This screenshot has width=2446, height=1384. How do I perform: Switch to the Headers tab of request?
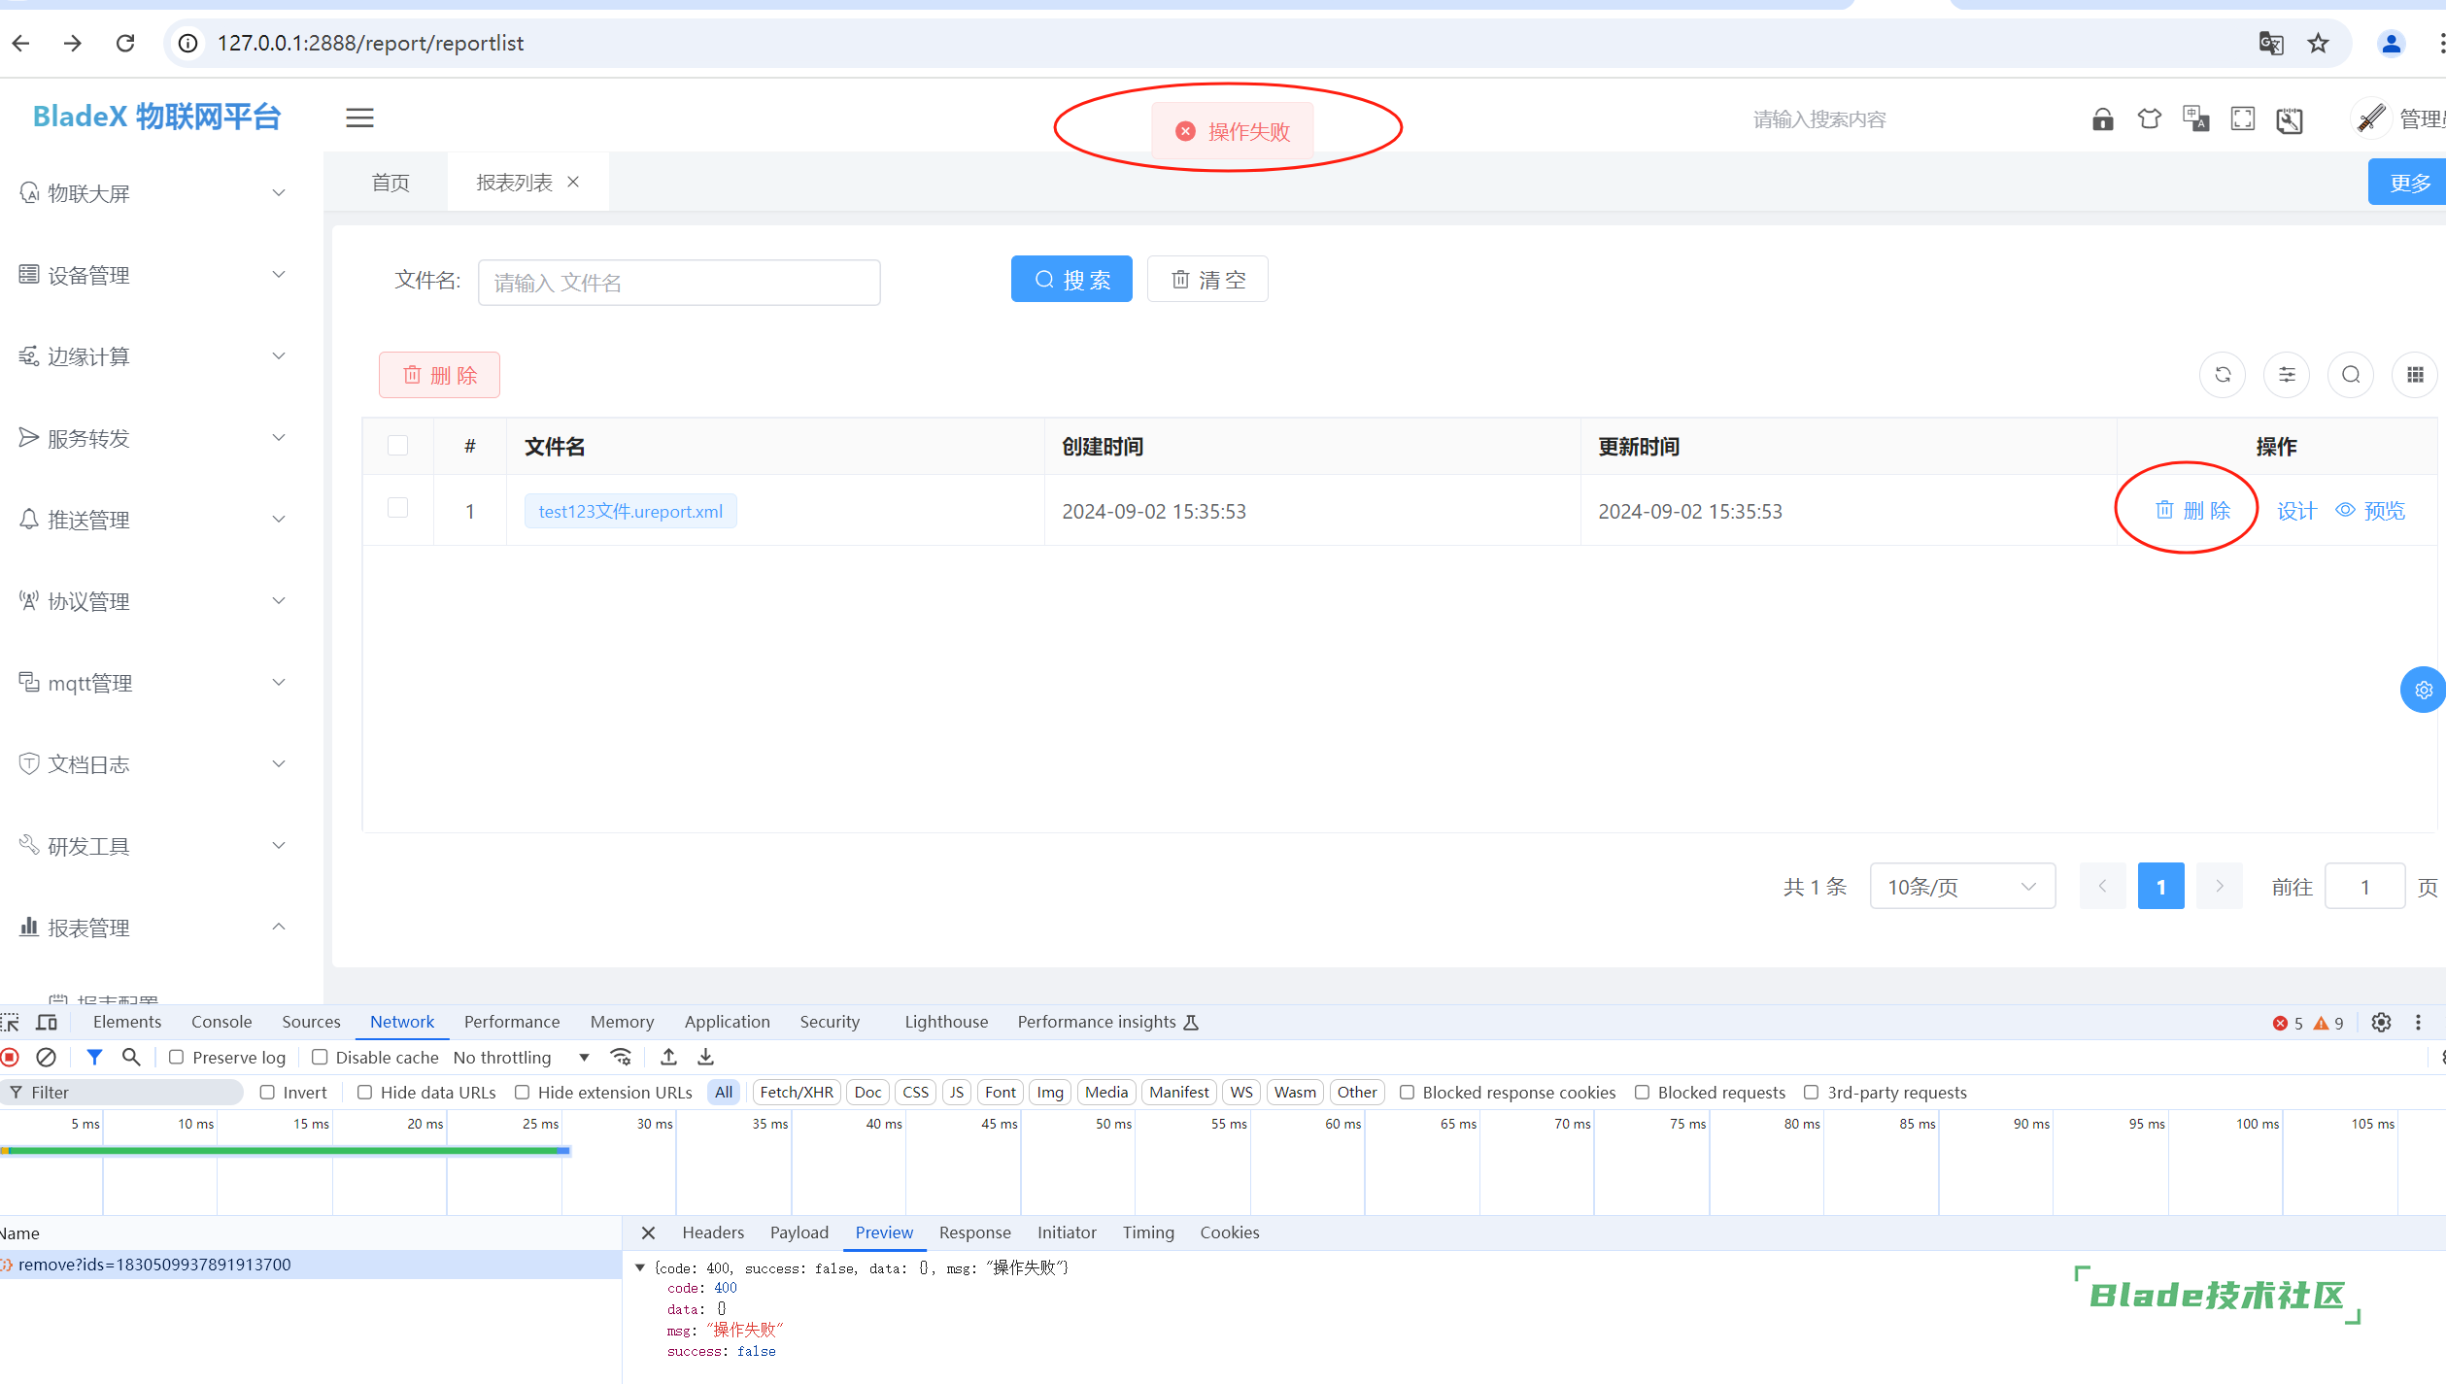(713, 1232)
